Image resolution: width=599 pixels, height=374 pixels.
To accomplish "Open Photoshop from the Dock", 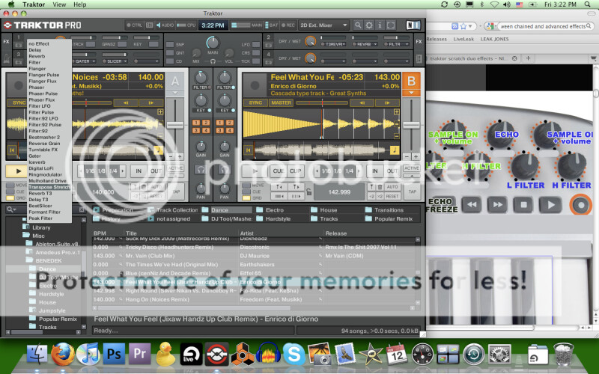I will coord(114,354).
